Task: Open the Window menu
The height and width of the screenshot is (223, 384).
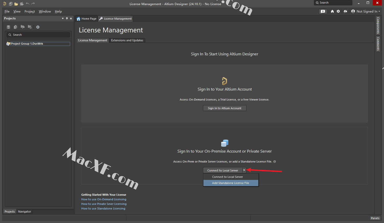Action: tap(45, 11)
